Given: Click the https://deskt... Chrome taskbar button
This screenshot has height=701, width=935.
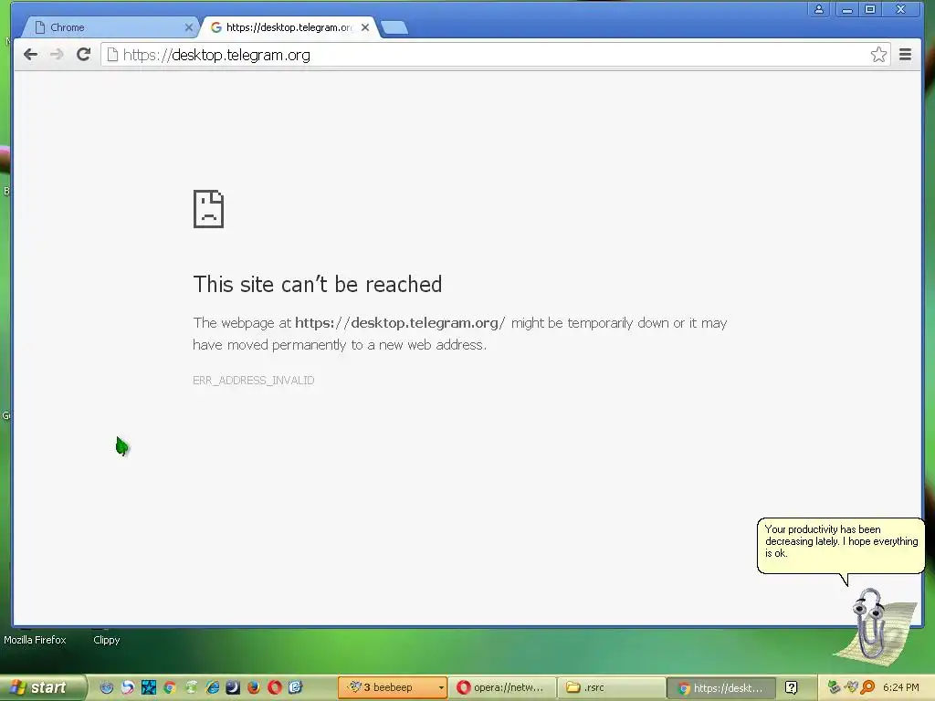Looking at the screenshot, I should (721, 688).
